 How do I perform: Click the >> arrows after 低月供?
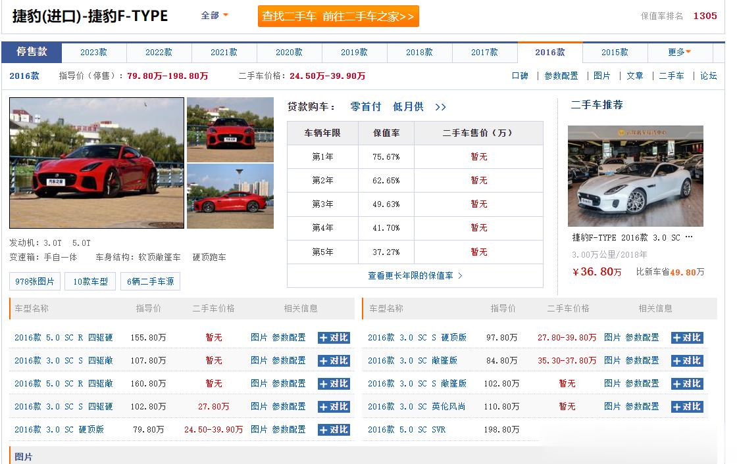(440, 107)
